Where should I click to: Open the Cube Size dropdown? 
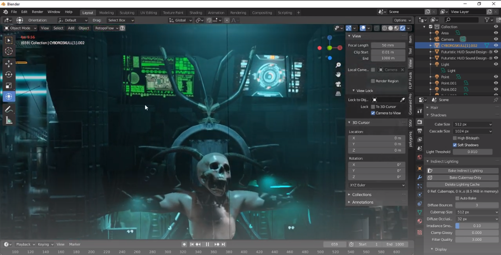pos(472,124)
